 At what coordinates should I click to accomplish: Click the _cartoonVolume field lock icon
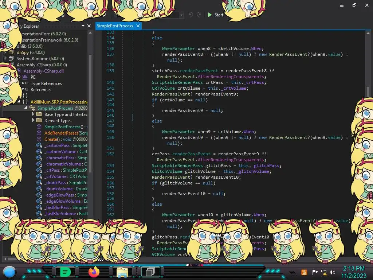click(x=39, y=151)
